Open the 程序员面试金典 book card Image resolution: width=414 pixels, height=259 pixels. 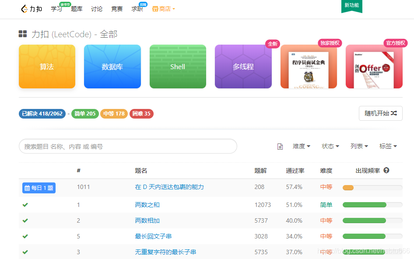coord(309,66)
